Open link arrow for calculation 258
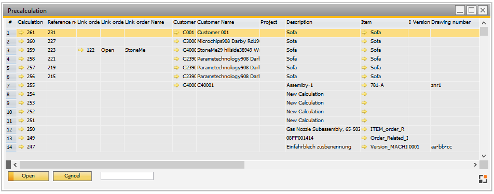 (x=21, y=58)
